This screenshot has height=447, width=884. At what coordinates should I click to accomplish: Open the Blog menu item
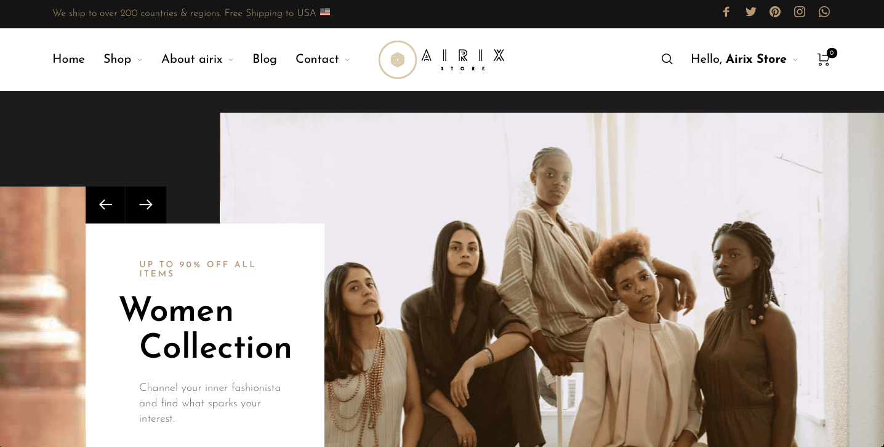tap(265, 59)
